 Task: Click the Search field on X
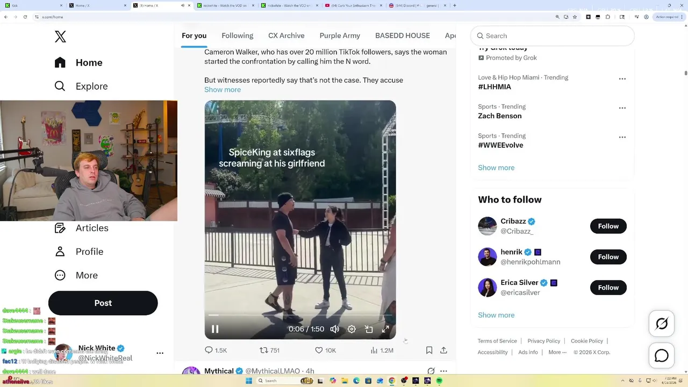pyautogui.click(x=553, y=36)
